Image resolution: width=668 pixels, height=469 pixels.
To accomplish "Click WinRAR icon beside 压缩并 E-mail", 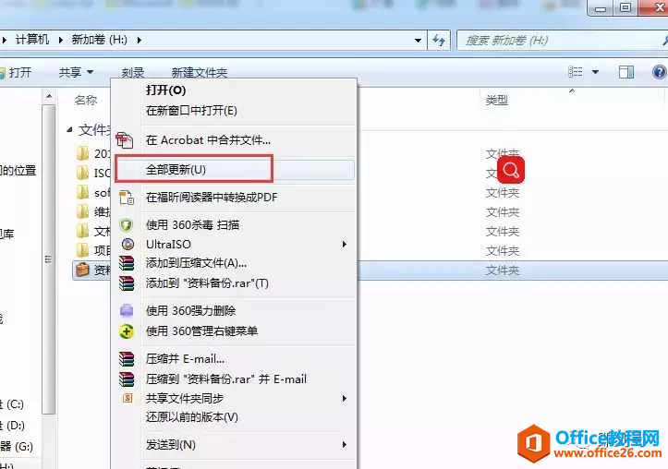I will point(127,359).
